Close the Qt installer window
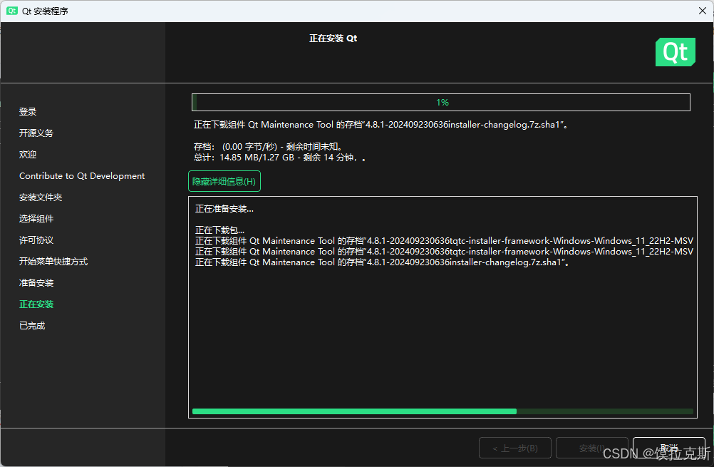Viewport: 714px width, 467px height. [702, 11]
